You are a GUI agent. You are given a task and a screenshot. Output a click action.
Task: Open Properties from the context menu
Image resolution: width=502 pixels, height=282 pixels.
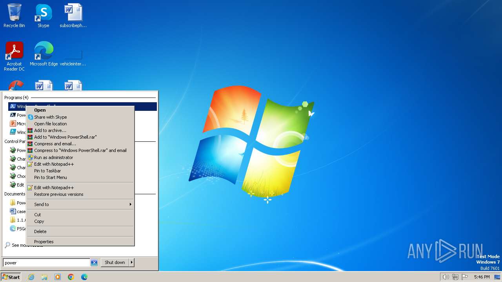(x=80, y=242)
